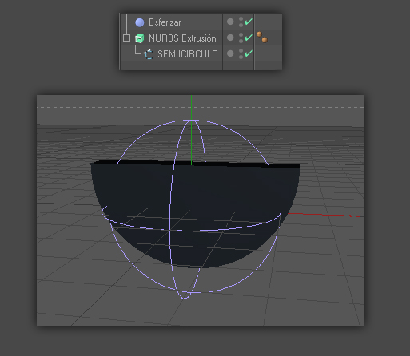
Task: Disable the NURBS Extrusión green checkmark
Action: [249, 38]
